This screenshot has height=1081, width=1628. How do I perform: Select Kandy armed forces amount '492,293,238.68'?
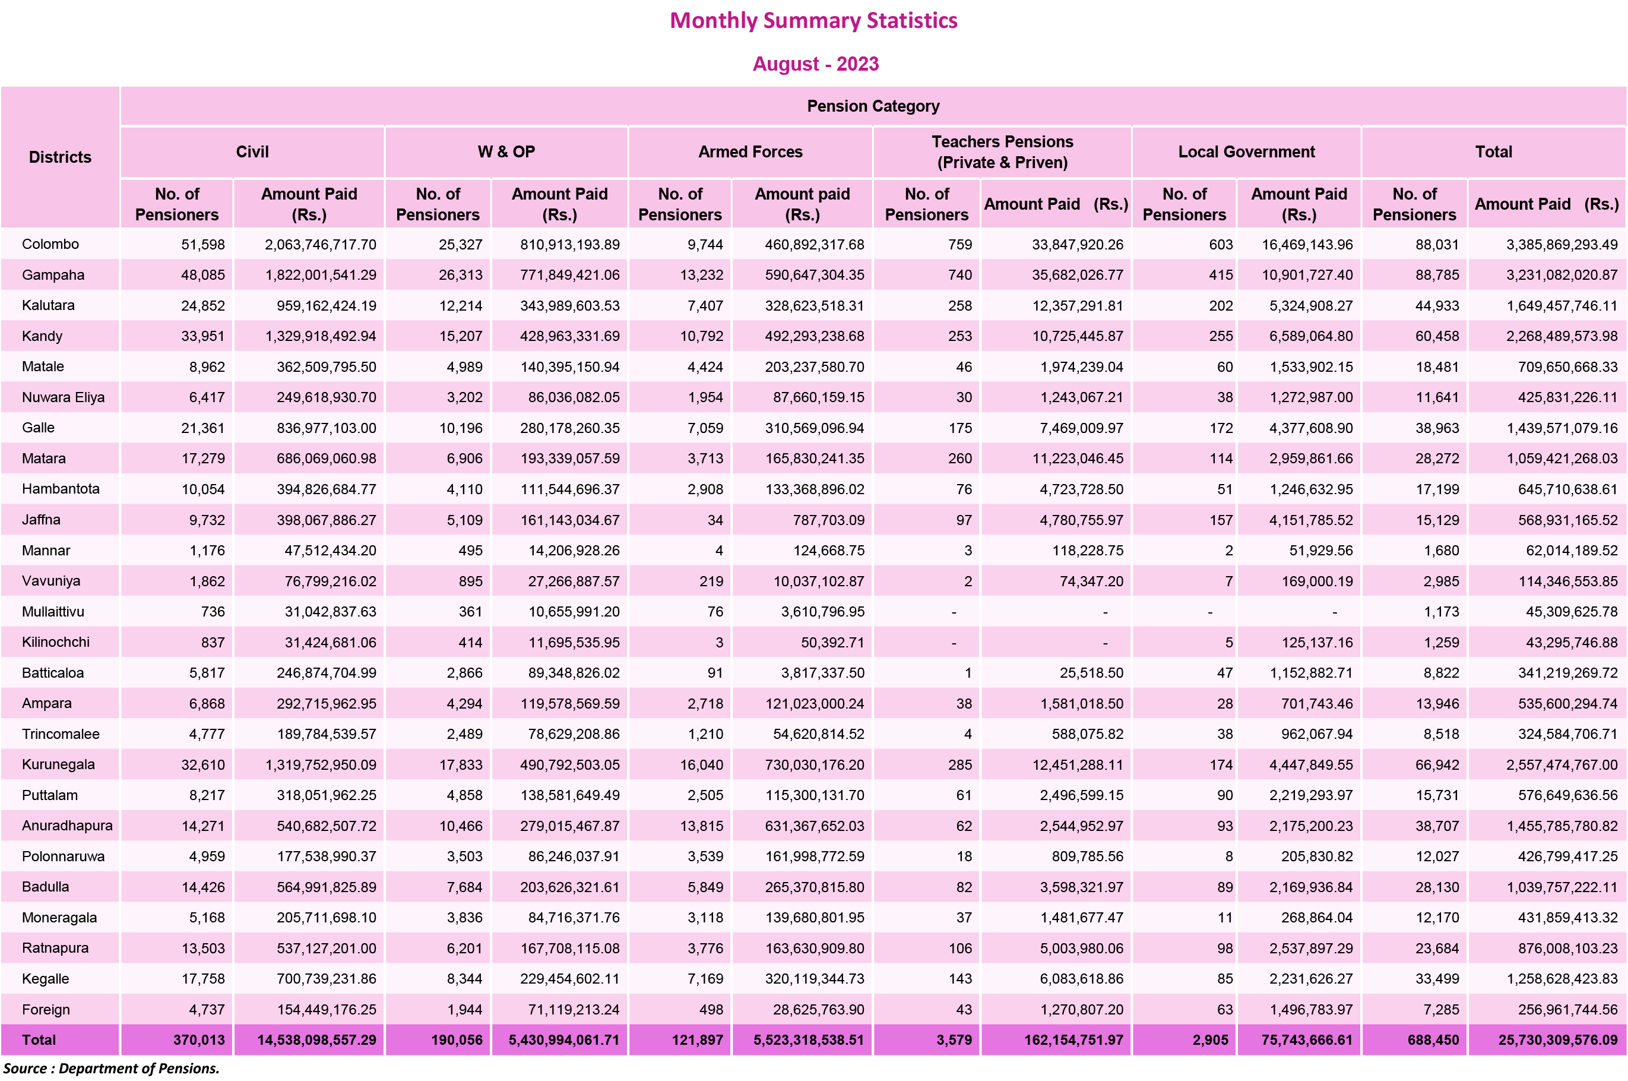(815, 336)
